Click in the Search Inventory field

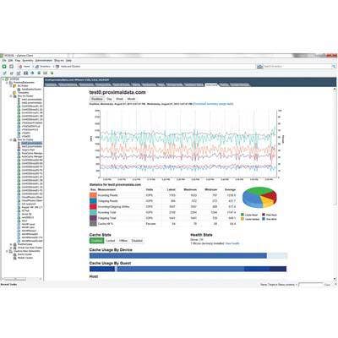297,67
